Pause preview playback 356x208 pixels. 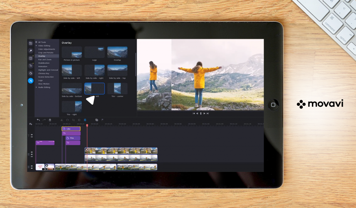(x=201, y=113)
